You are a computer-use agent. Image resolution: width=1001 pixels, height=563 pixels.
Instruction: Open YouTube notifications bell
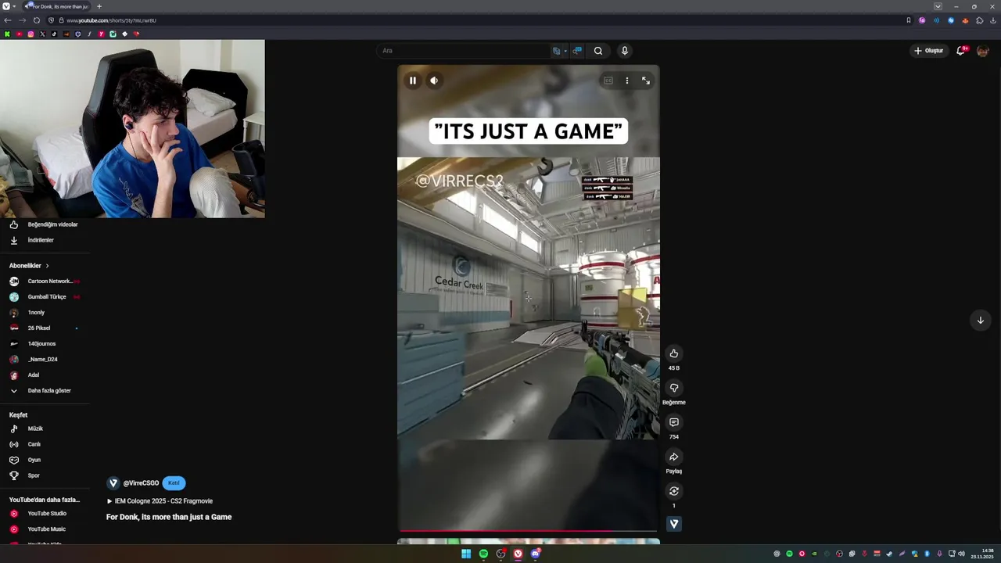coord(961,51)
